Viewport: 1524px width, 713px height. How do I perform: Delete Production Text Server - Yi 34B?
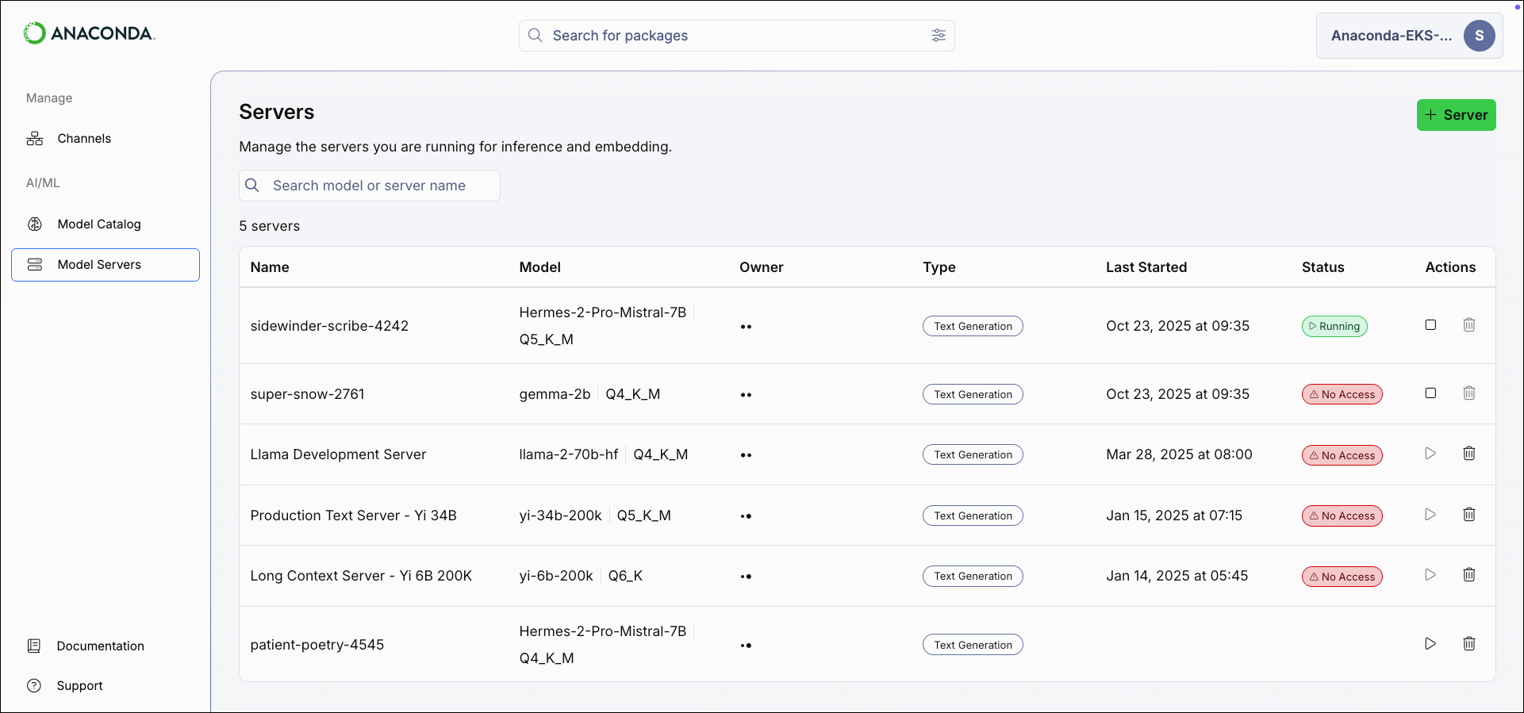[x=1469, y=515]
